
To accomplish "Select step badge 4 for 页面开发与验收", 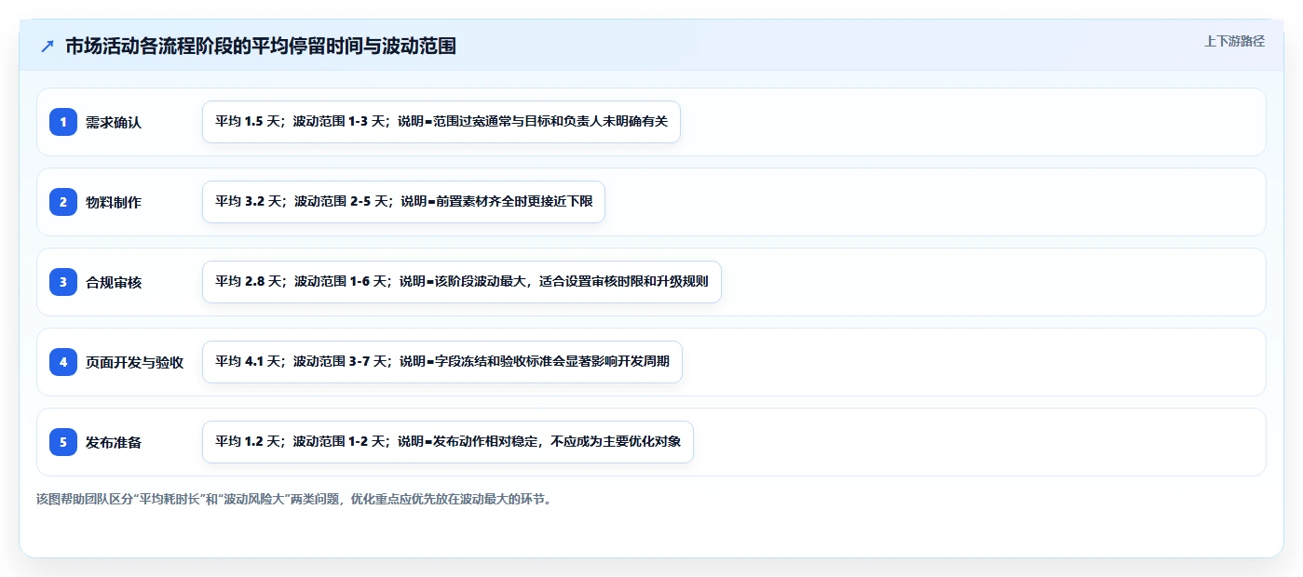I will coord(63,362).
